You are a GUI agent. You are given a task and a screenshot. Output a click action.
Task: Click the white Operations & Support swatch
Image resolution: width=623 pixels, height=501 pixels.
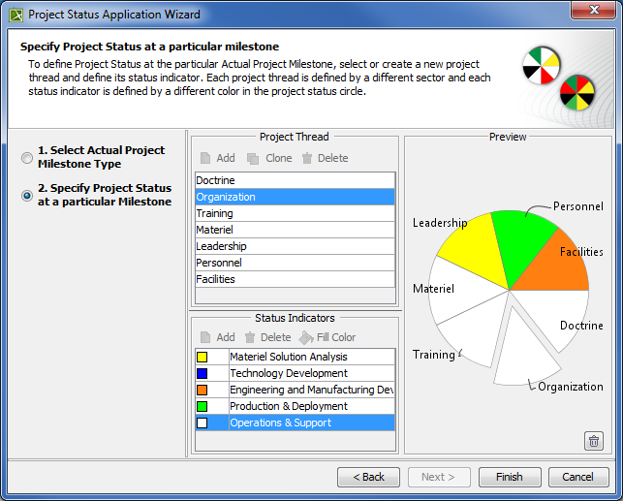(x=202, y=423)
